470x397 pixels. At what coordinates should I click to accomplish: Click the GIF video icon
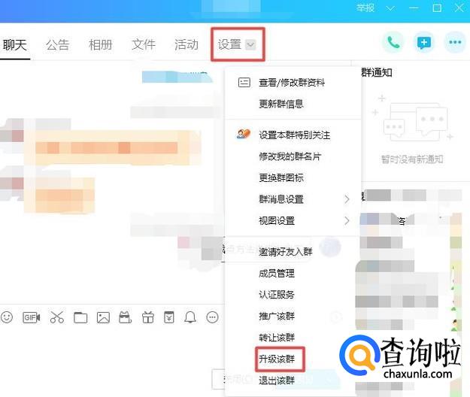pyautogui.click(x=31, y=317)
